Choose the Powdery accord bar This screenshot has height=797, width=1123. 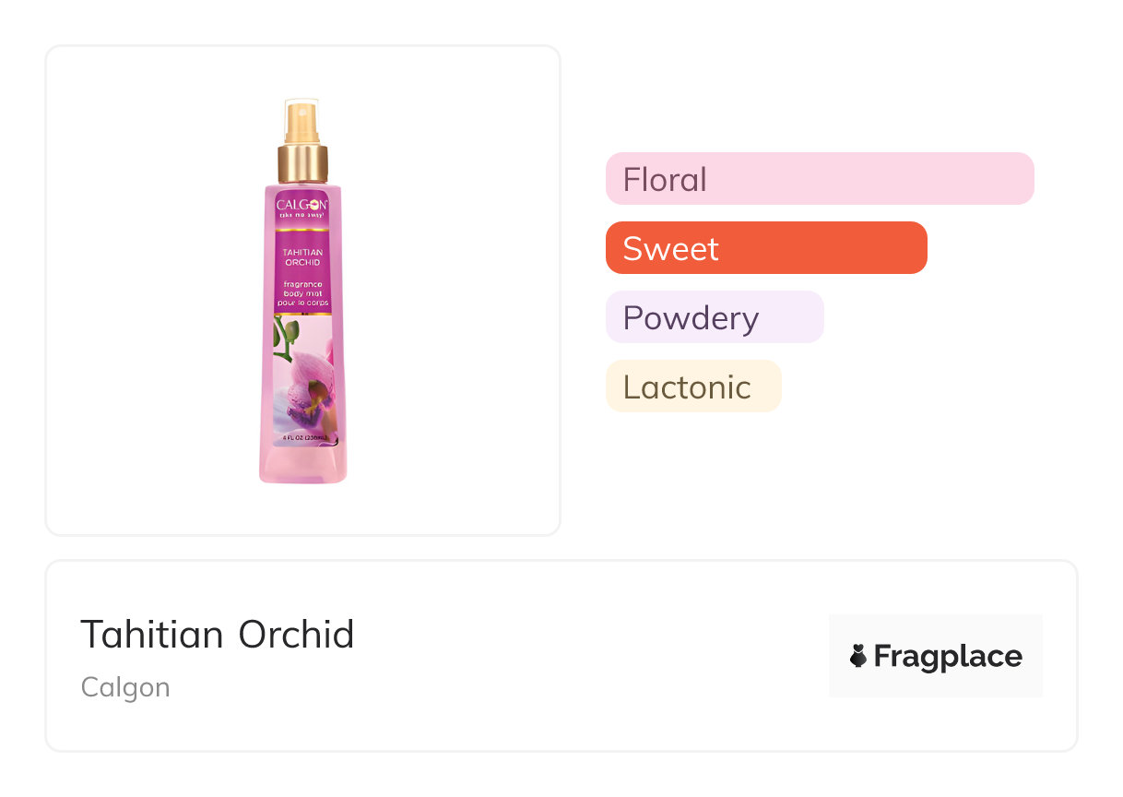[x=714, y=316]
